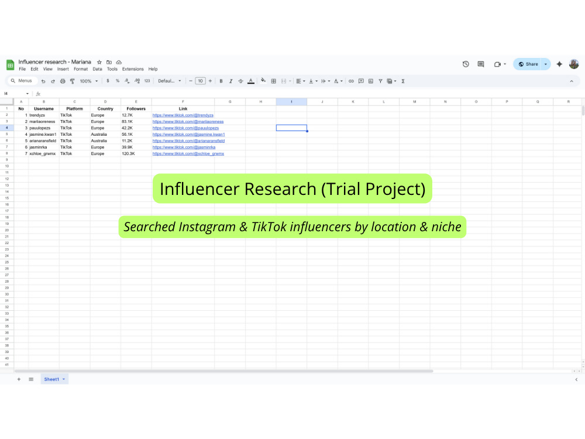Show all sheets list
This screenshot has height=439, width=585.
(31, 379)
